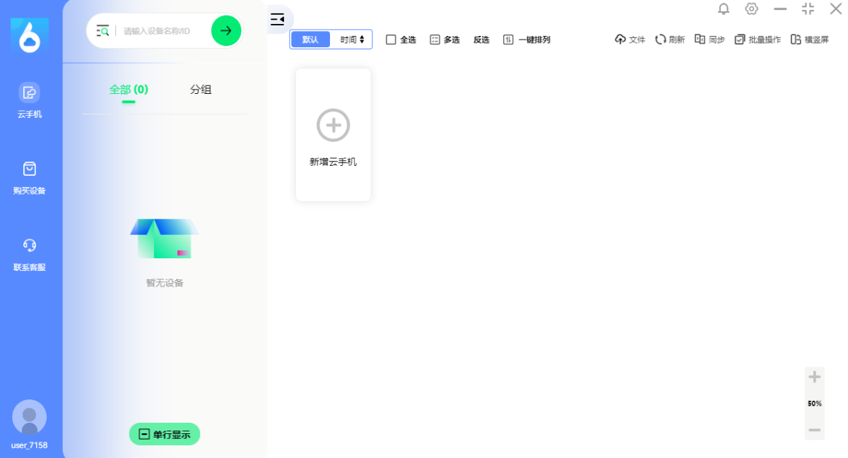Image resolution: width=848 pixels, height=458 pixels.
Task: Open the 购买设备 shopping bag icon
Action: (x=29, y=169)
